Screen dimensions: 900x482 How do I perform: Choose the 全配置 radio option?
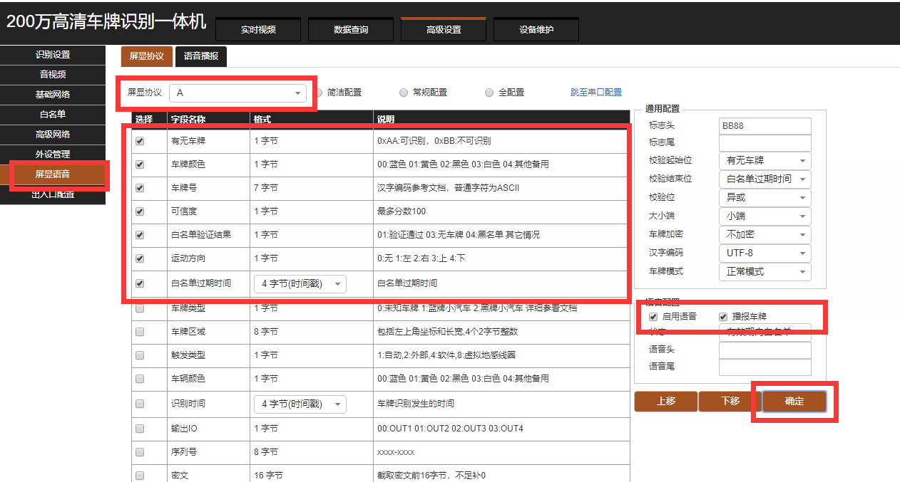489,93
